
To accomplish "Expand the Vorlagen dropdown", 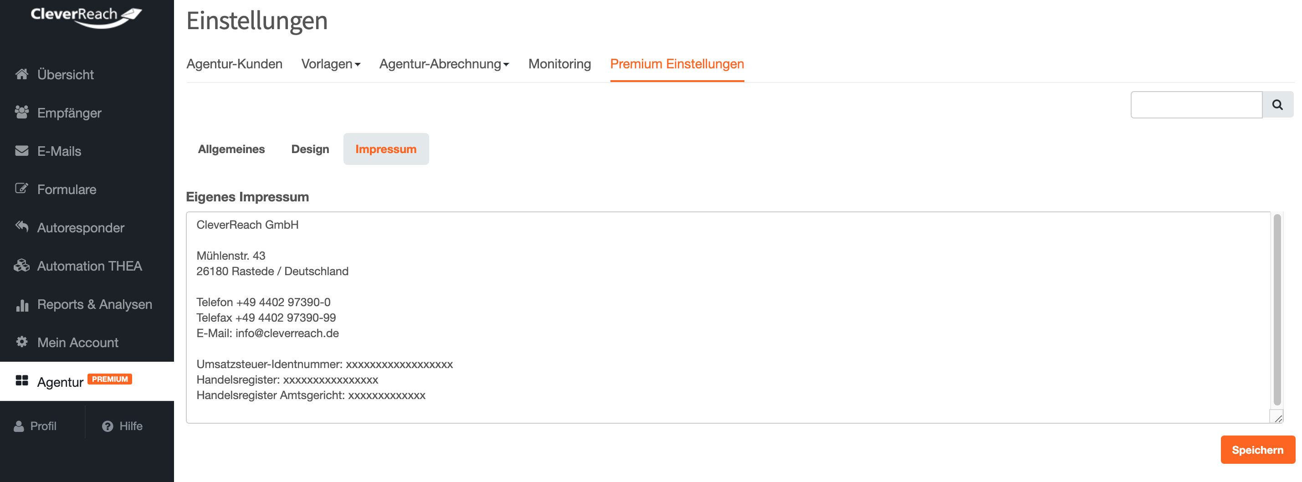I will click(331, 64).
